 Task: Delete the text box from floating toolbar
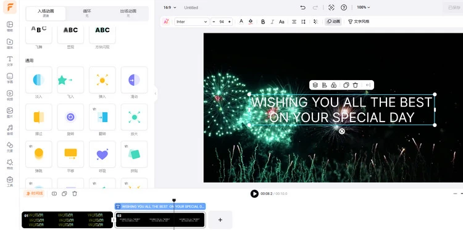point(356,85)
